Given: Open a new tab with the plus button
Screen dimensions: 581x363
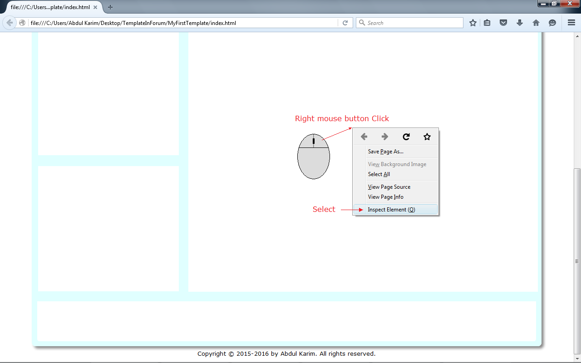Looking at the screenshot, I should 110,7.
